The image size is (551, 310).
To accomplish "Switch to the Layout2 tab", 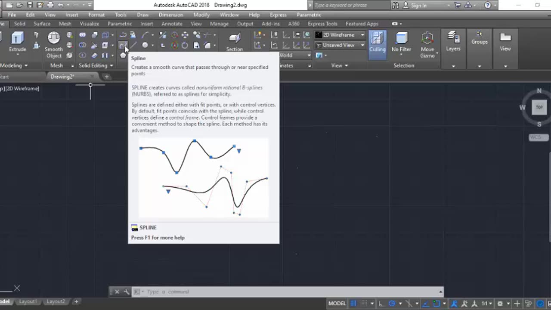I will click(56, 301).
